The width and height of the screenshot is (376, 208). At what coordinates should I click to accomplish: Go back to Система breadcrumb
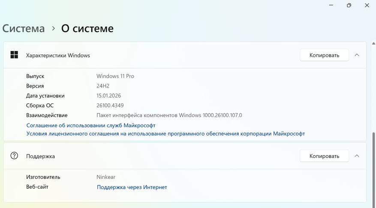(x=24, y=29)
